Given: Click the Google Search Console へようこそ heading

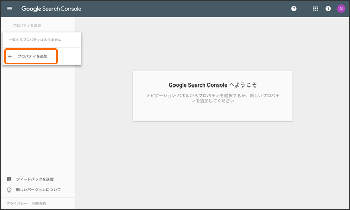Looking at the screenshot, I should point(213,85).
